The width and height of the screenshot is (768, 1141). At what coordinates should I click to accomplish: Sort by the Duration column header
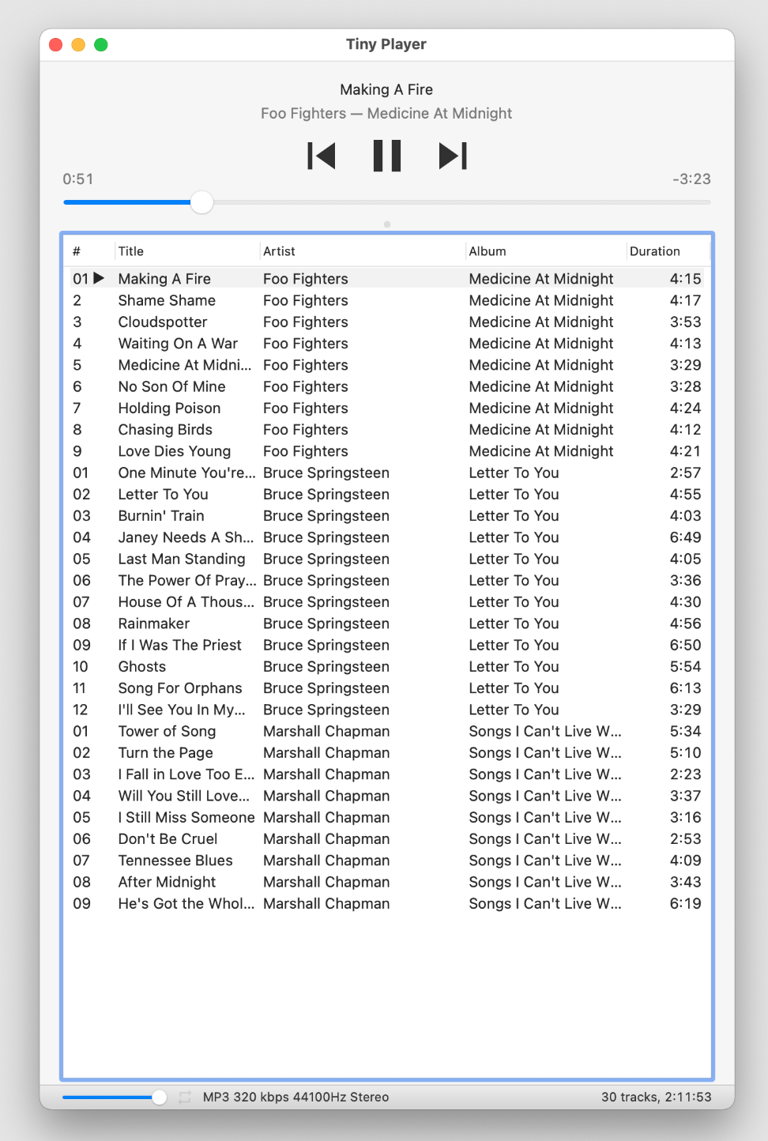pos(655,251)
